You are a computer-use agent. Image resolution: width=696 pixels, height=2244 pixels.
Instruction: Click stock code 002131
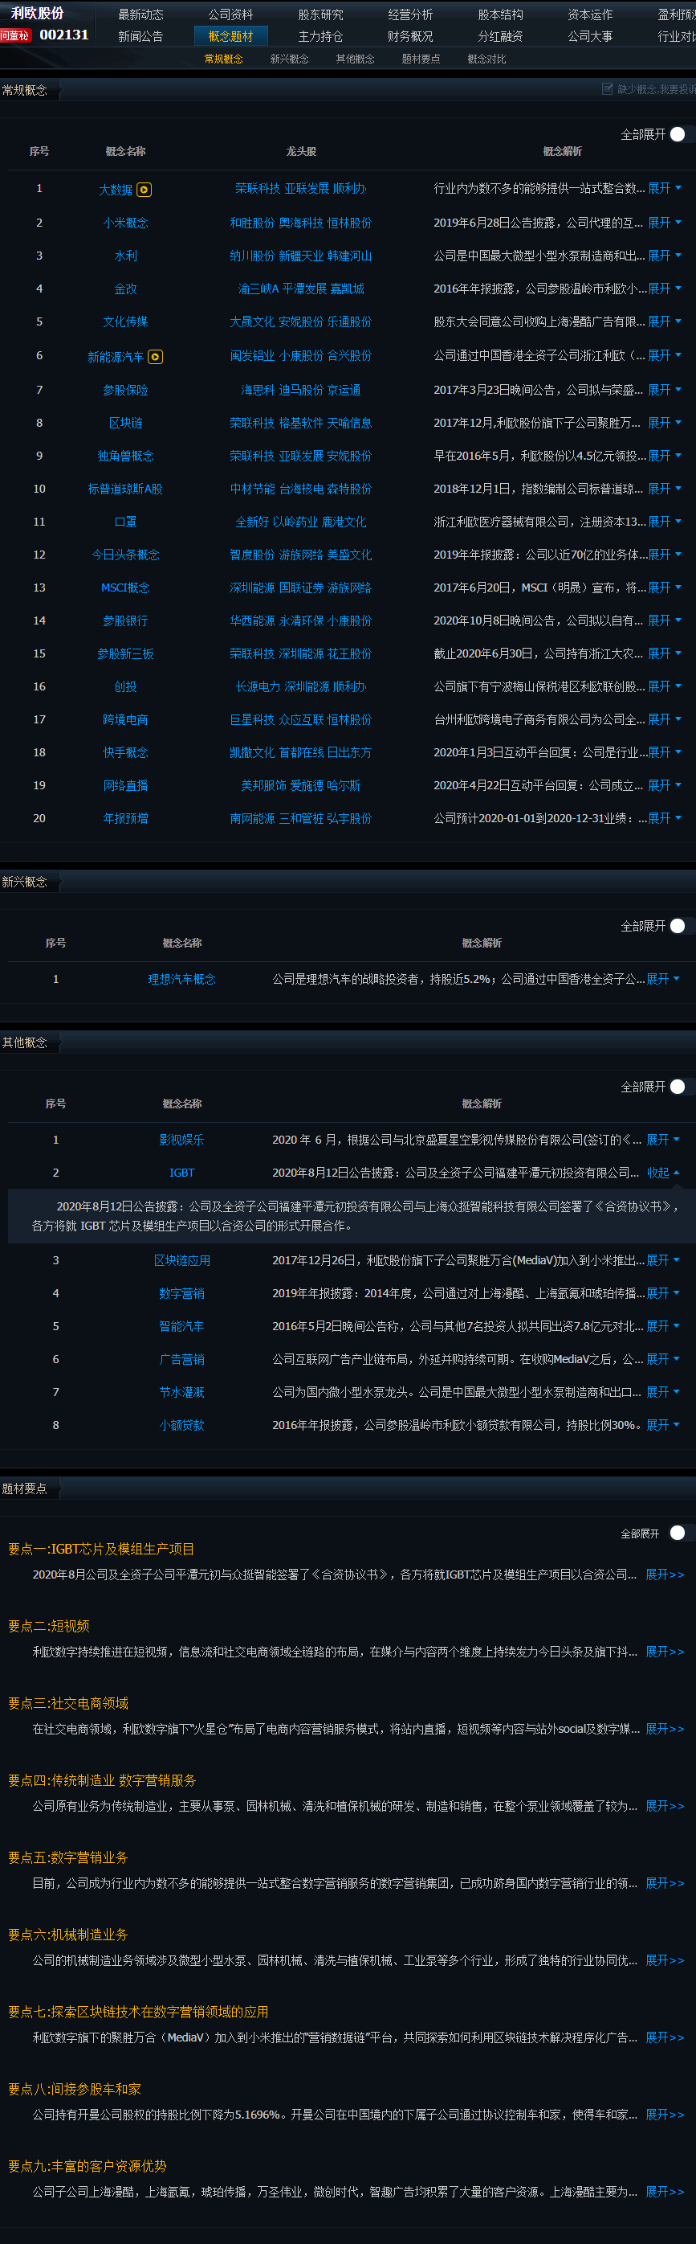[x=64, y=35]
